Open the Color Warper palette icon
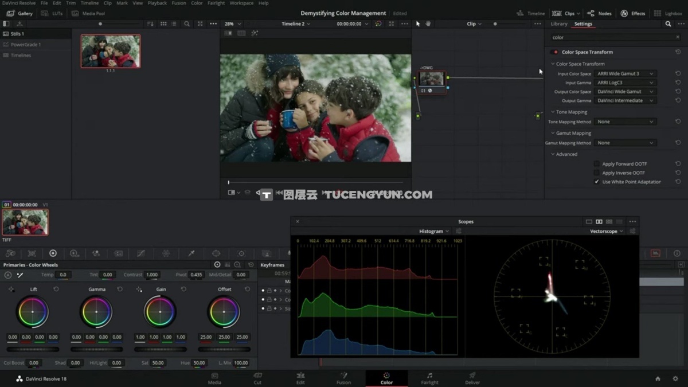688x387 pixels. pyautogui.click(x=166, y=253)
